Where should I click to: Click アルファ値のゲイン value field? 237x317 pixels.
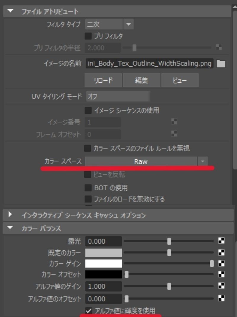point(103,286)
